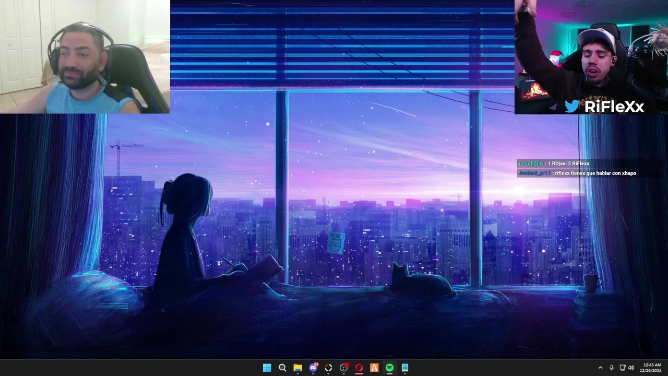Click the microphone tray icon

point(612,368)
